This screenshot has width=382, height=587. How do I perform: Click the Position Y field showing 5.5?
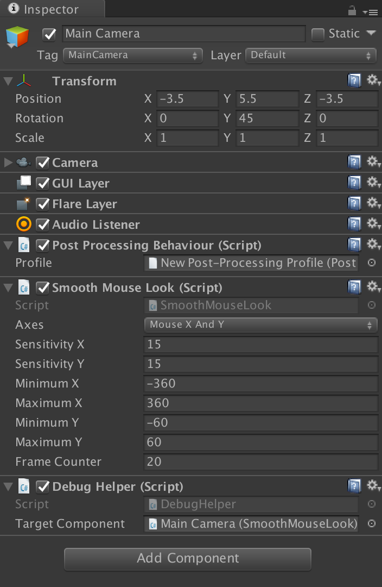268,99
